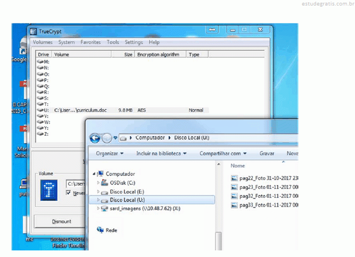355x257 pixels.
Task: Open pag22_Foto image file
Action: click(x=264, y=178)
